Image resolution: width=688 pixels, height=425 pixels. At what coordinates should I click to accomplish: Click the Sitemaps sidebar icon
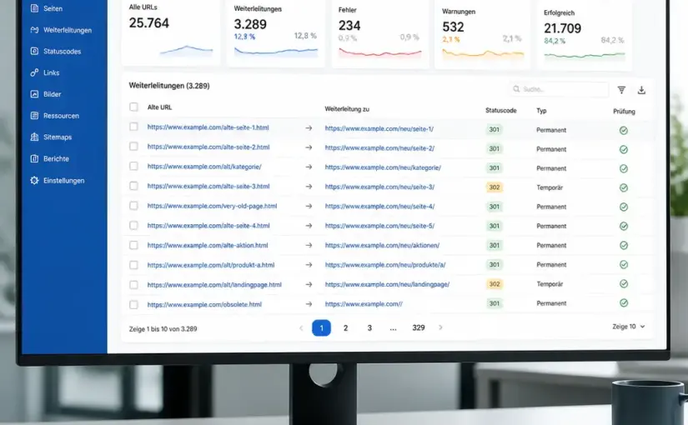click(x=34, y=137)
